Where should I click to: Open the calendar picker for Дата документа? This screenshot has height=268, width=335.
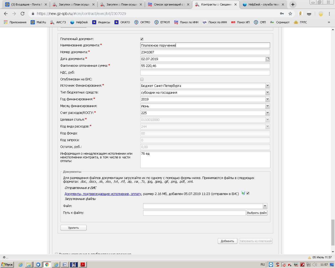coord(267,59)
